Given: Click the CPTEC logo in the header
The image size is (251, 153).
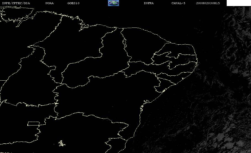Looking at the screenshot, I should (x=113, y=3).
